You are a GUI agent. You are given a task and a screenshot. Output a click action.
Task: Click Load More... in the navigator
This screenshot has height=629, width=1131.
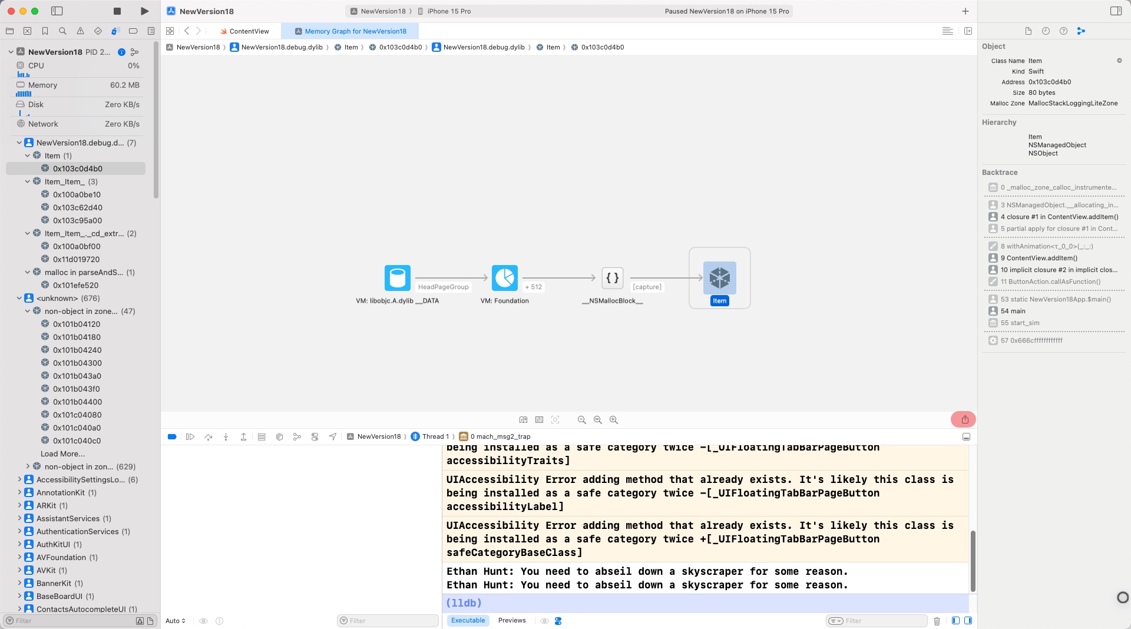pyautogui.click(x=62, y=453)
